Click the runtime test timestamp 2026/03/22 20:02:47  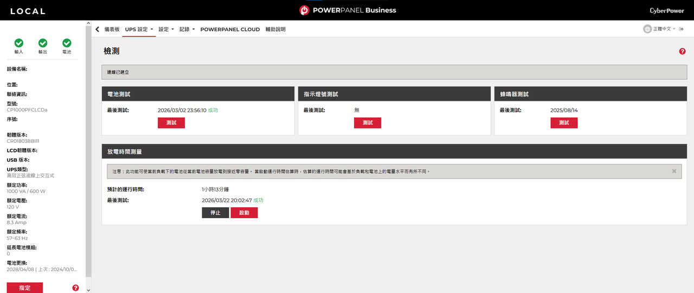pyautogui.click(x=226, y=200)
